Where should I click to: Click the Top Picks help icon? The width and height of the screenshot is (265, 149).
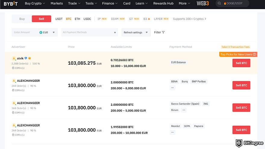click(254, 54)
